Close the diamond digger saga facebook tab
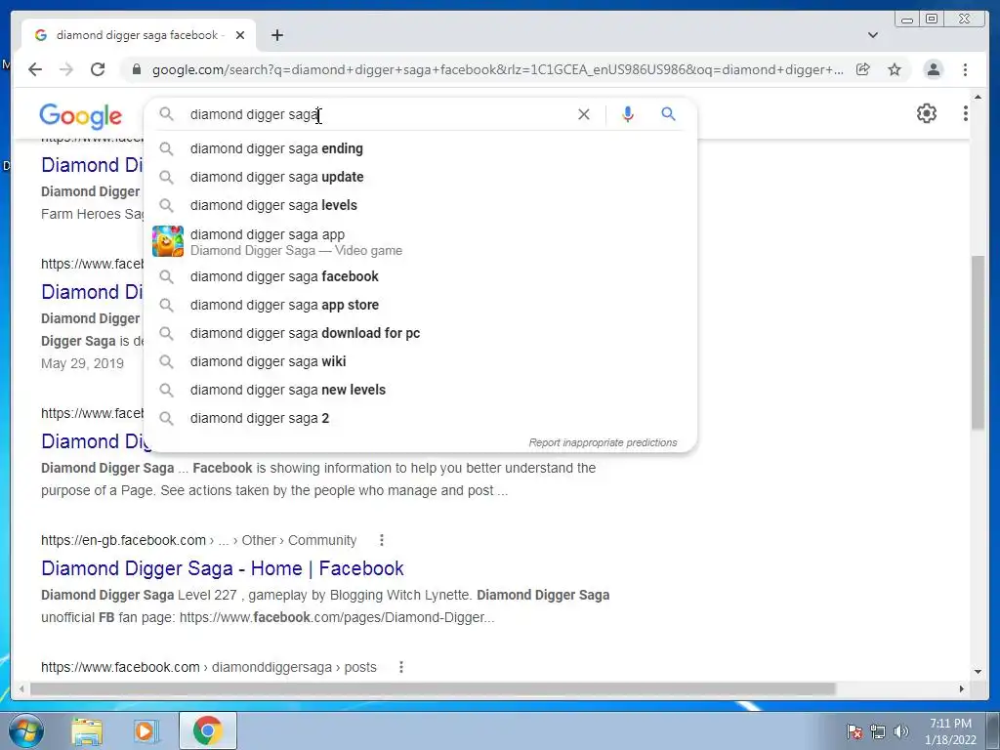The height and width of the screenshot is (750, 1000). point(240,35)
